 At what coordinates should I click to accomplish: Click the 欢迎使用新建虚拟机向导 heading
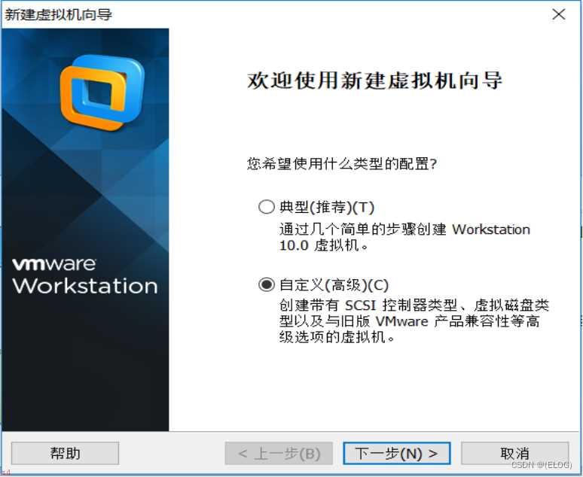click(375, 81)
